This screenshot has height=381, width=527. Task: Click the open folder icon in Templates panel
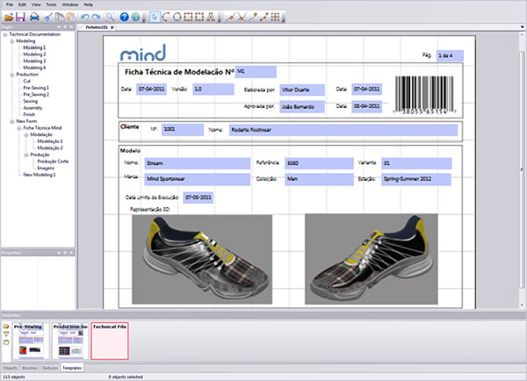click(x=6, y=327)
